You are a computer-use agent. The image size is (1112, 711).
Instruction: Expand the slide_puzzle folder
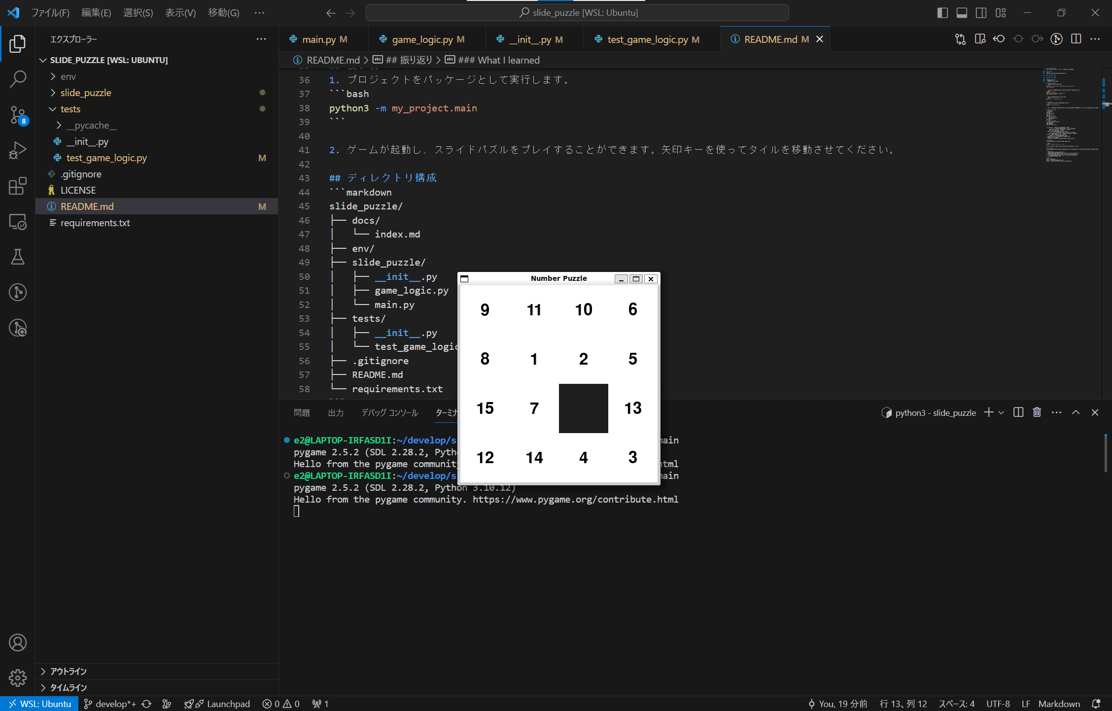[157, 93]
